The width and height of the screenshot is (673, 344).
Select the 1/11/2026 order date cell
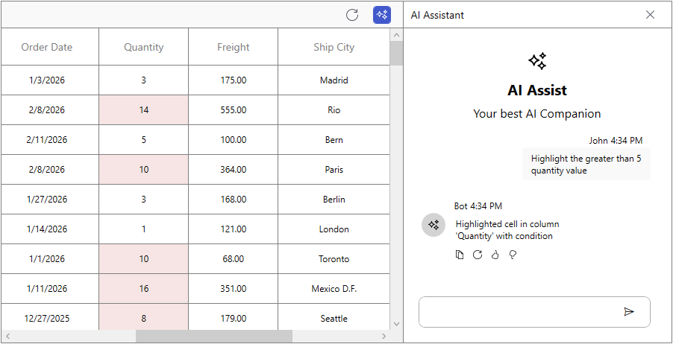pyautogui.click(x=50, y=289)
